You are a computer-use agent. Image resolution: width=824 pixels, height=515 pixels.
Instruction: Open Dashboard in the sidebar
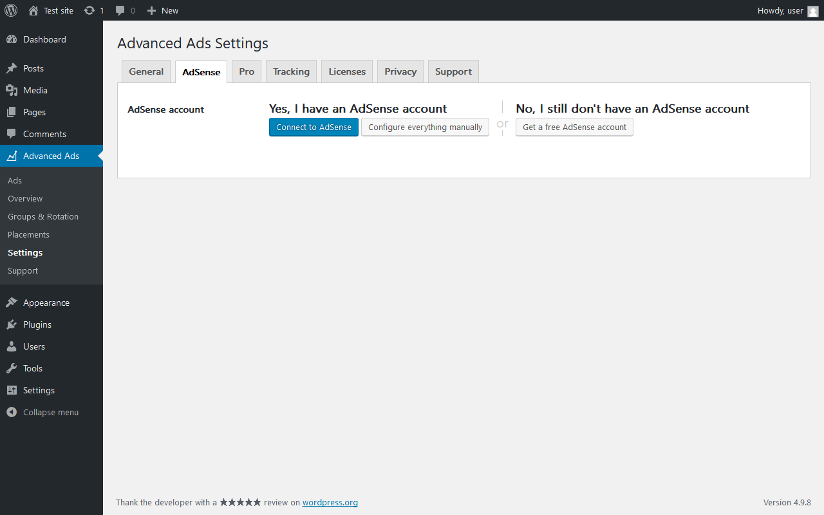(x=51, y=39)
